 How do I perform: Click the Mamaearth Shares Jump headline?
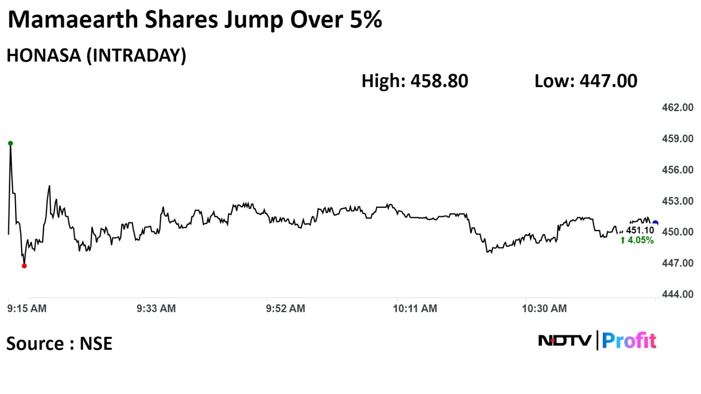[x=195, y=20]
